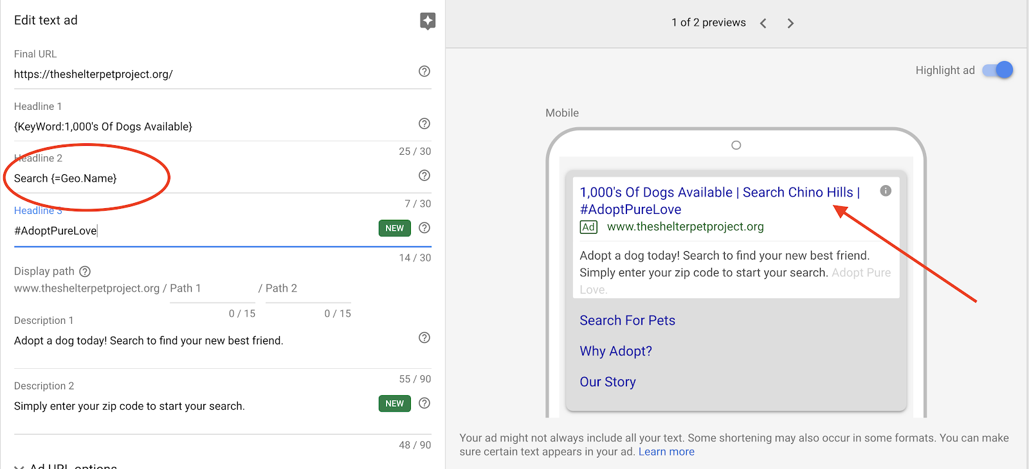Click the www.theshelterpetproject.org display URL in preview
Image resolution: width=1029 pixels, height=469 pixels.
click(686, 227)
